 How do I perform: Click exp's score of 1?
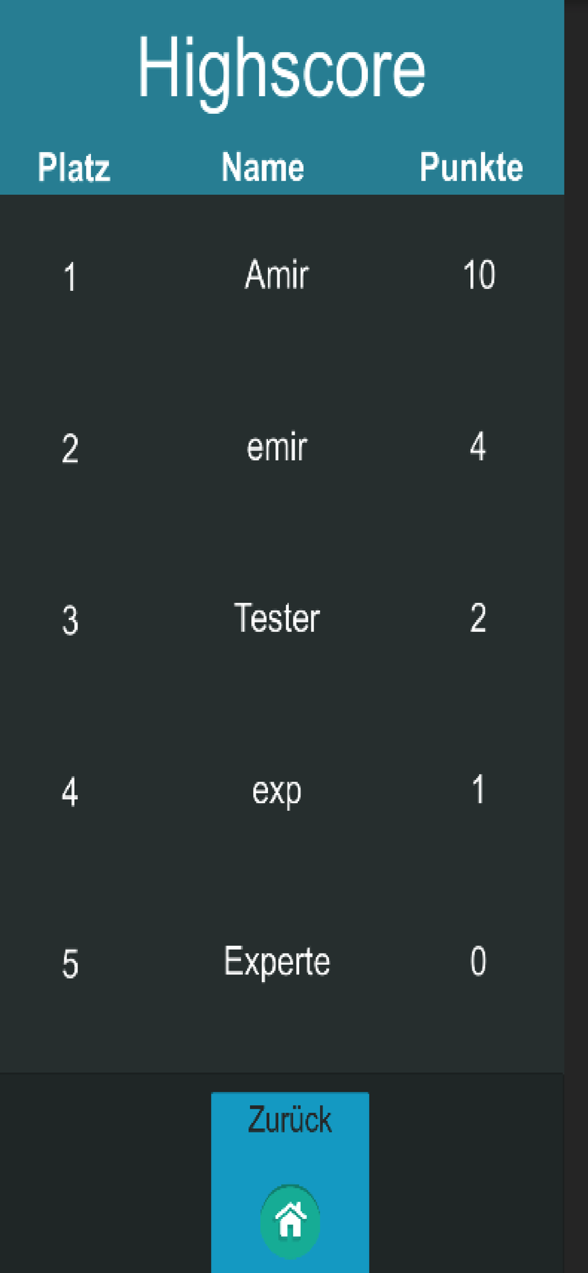[478, 789]
